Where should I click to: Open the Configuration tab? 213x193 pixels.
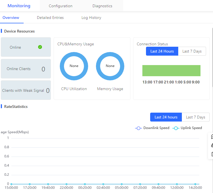pyautogui.click(x=61, y=6)
